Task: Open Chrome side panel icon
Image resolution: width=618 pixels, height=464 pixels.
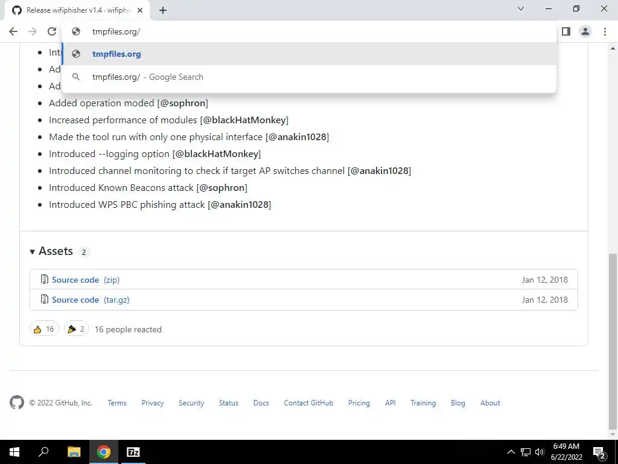Action: coord(566,31)
